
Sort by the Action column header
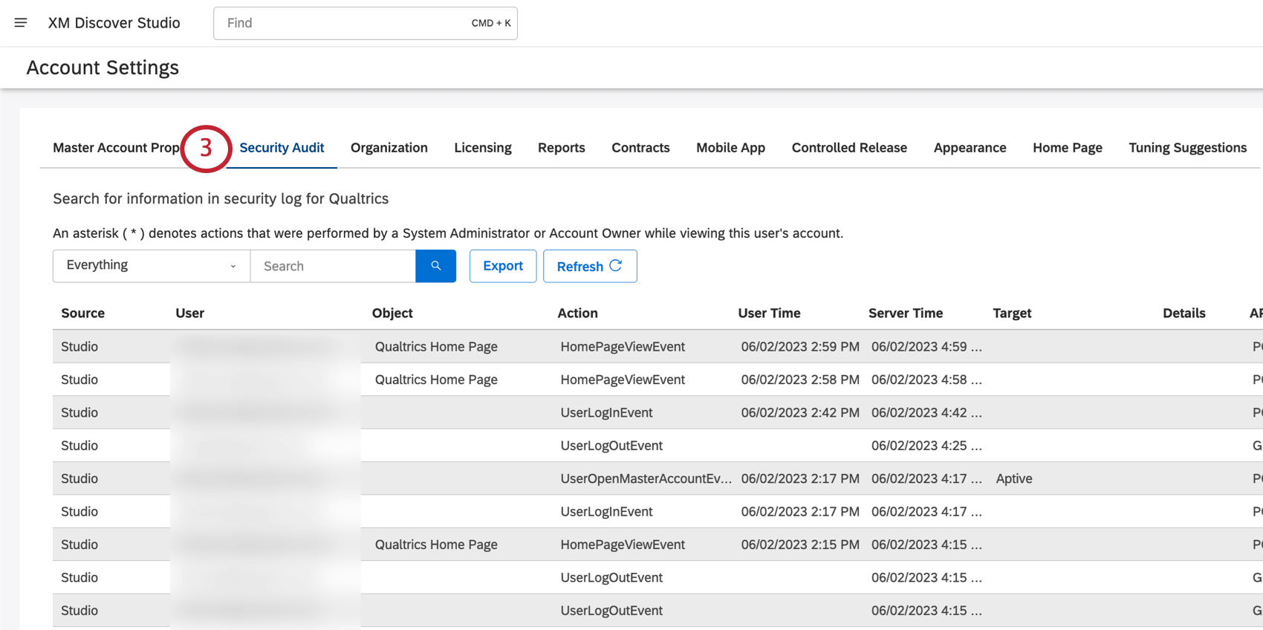(x=577, y=314)
